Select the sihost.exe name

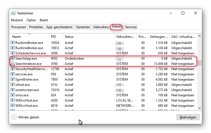(23, 85)
